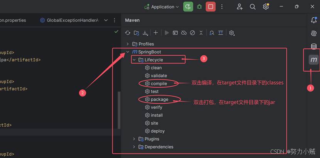The image size is (320, 158).
Task: Open the Maven tool window sidebar icon
Action: [x=314, y=60]
